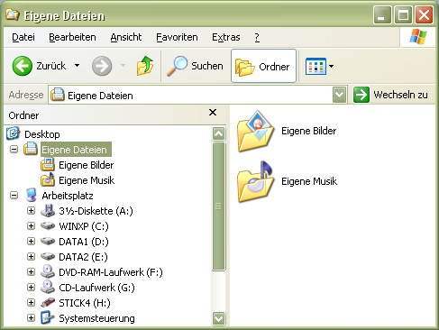
Task: Select CD-Laufwerk (G:) label
Action: (96, 288)
